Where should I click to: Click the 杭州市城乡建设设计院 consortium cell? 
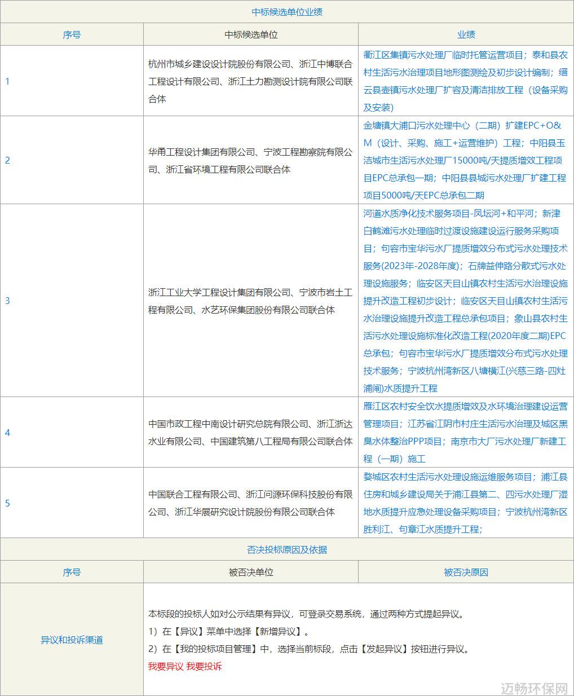click(x=251, y=81)
